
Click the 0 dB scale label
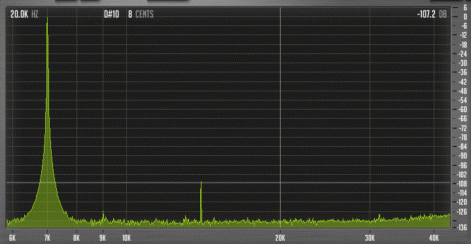point(465,17)
